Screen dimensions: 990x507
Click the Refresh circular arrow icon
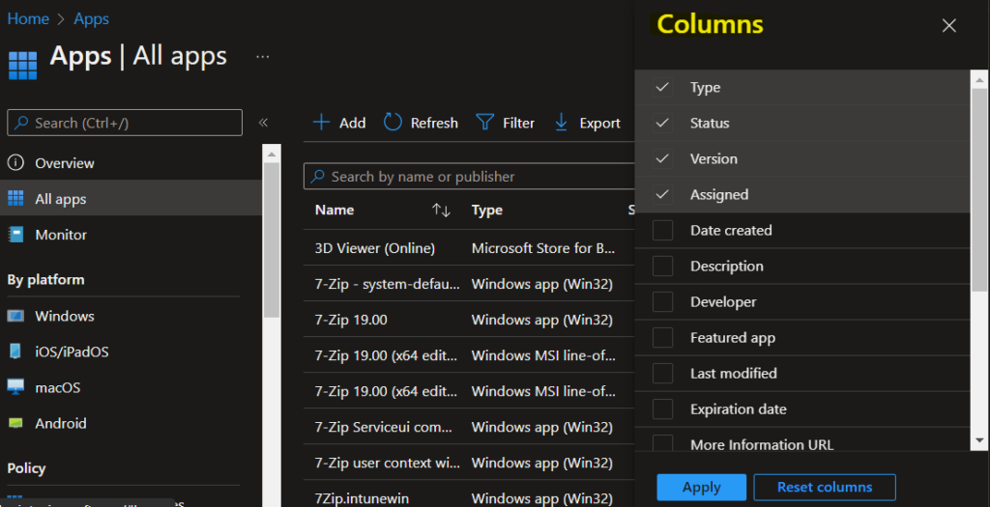click(x=393, y=123)
